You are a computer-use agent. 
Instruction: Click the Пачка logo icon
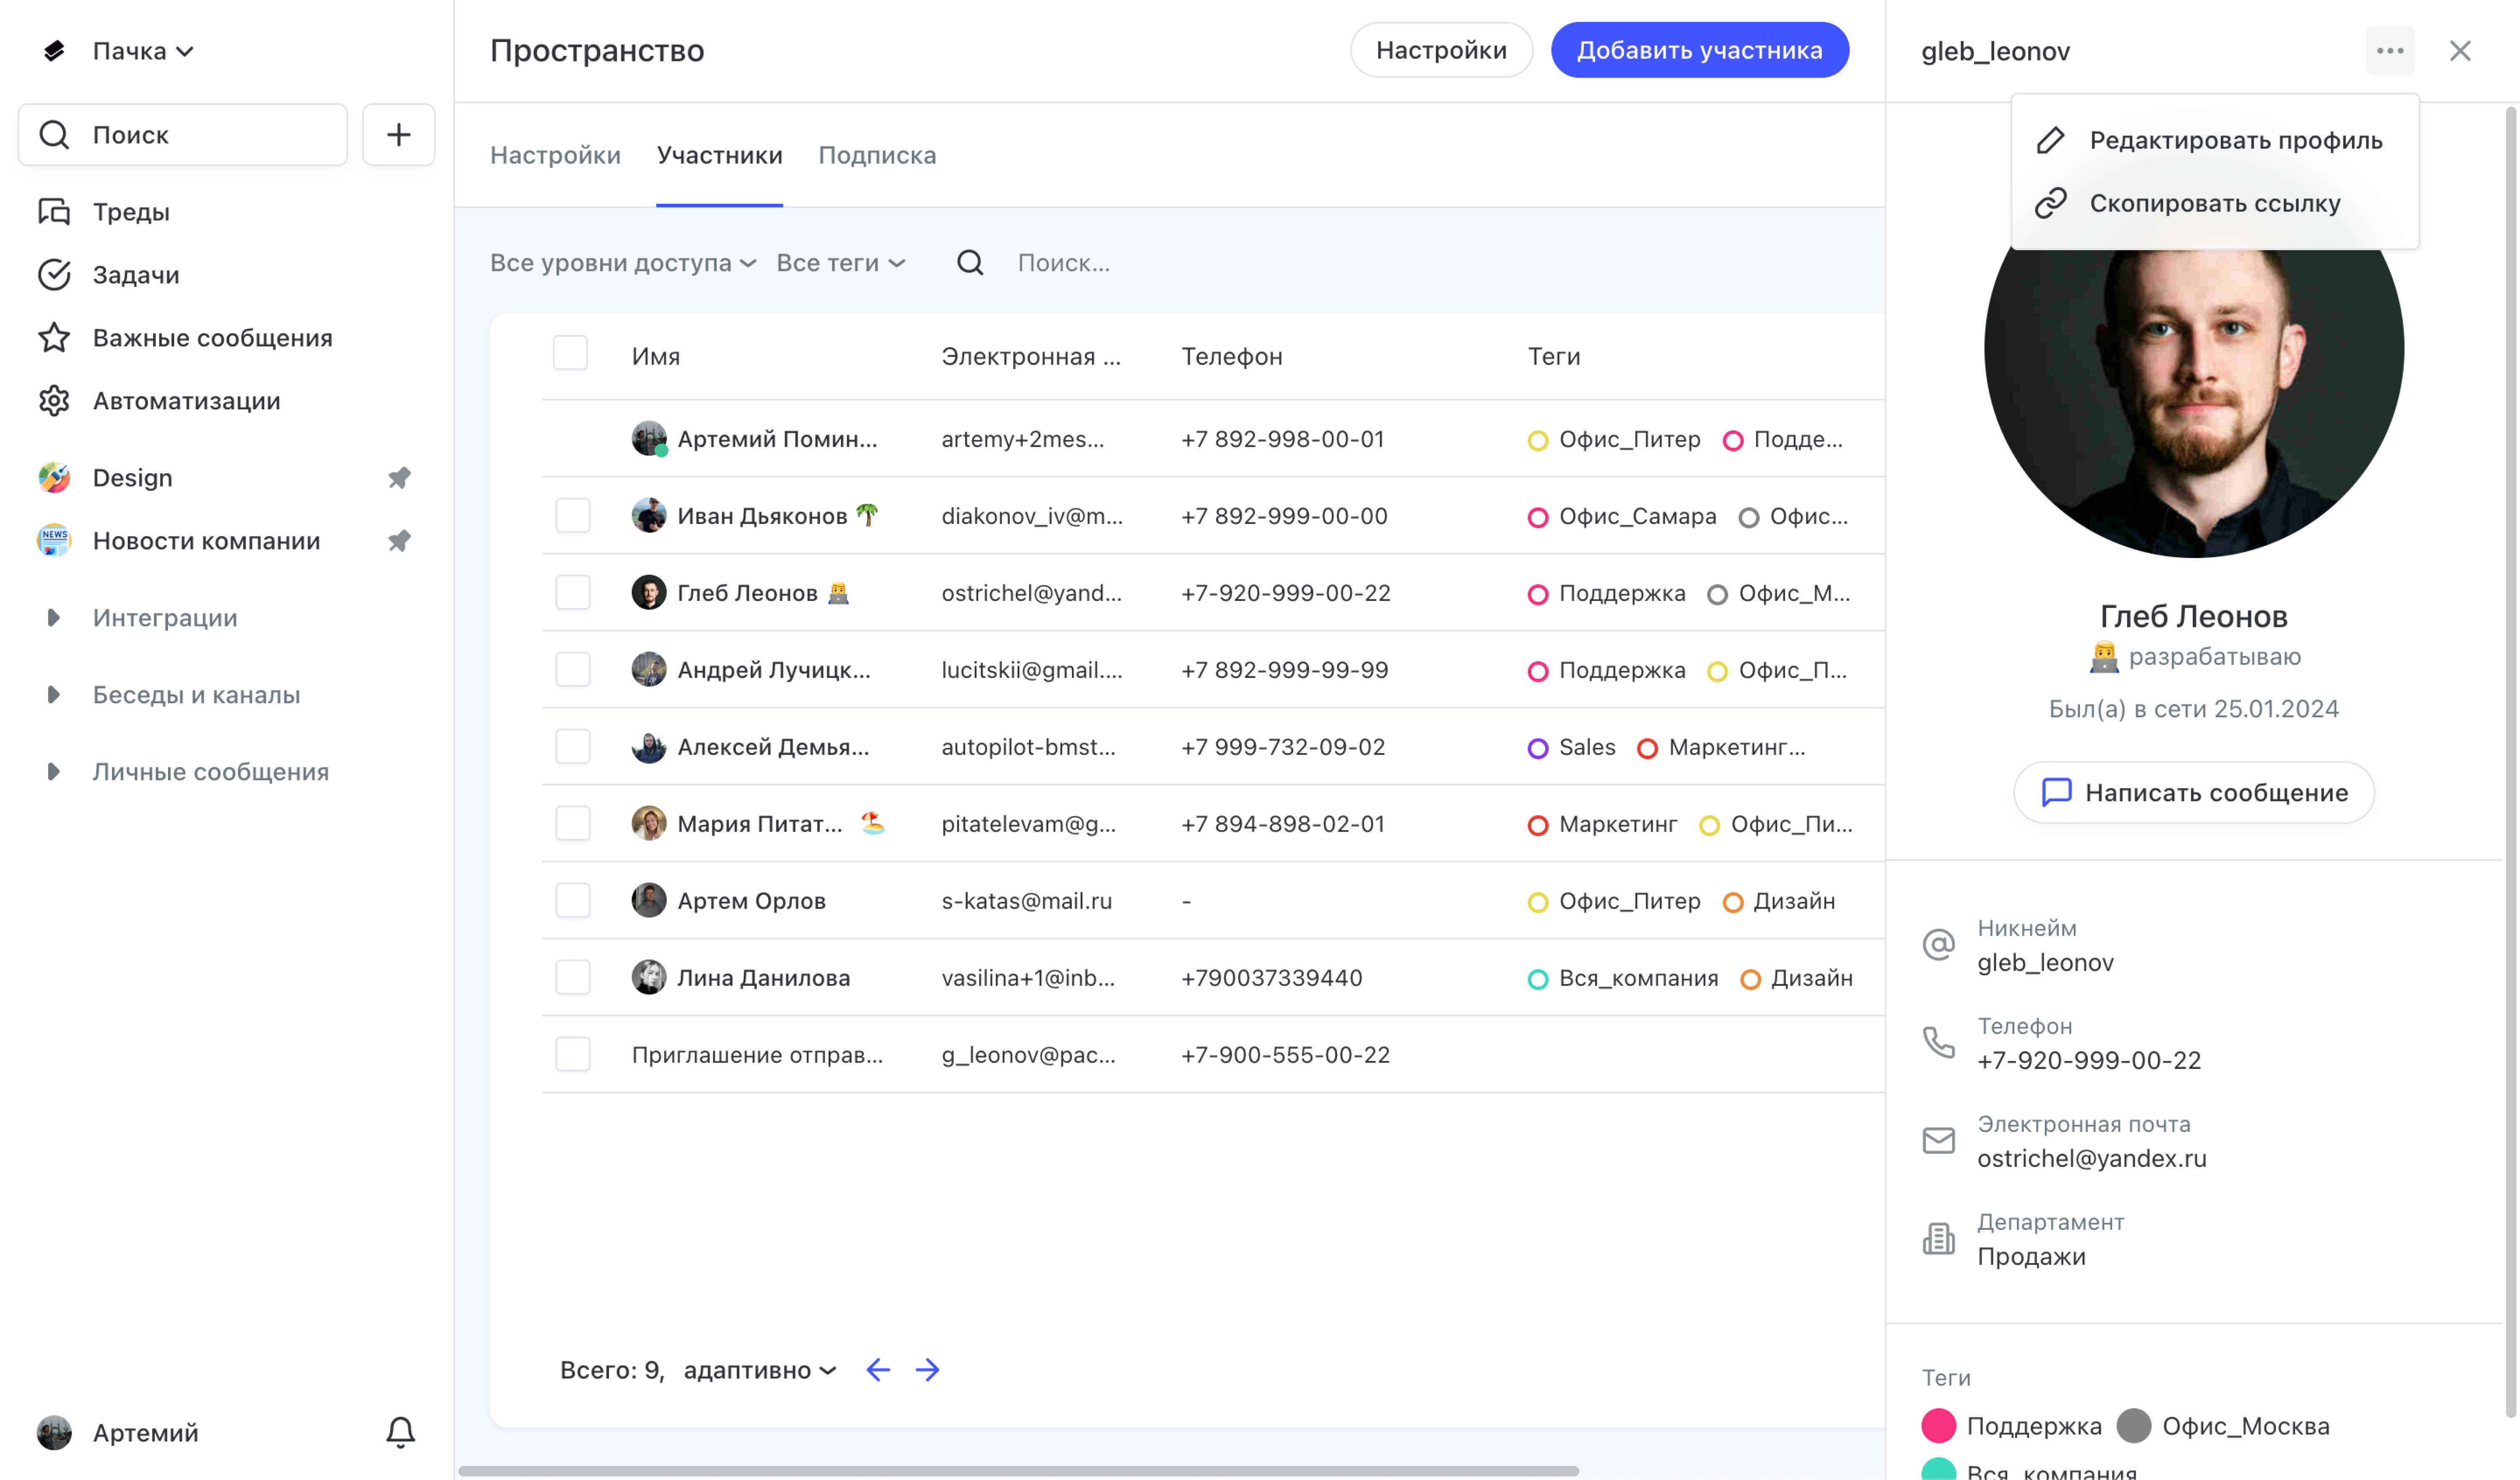pyautogui.click(x=54, y=50)
